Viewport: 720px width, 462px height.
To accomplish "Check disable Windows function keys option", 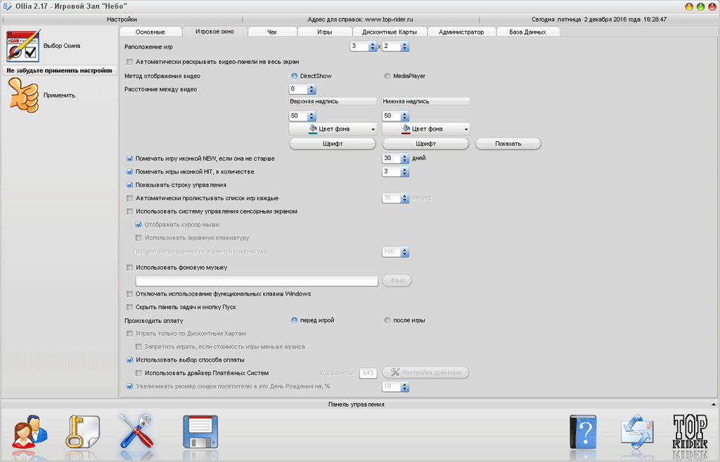I will pyautogui.click(x=129, y=294).
